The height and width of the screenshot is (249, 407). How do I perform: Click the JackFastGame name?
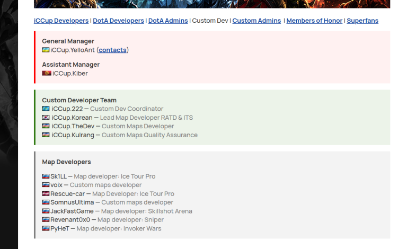72,211
